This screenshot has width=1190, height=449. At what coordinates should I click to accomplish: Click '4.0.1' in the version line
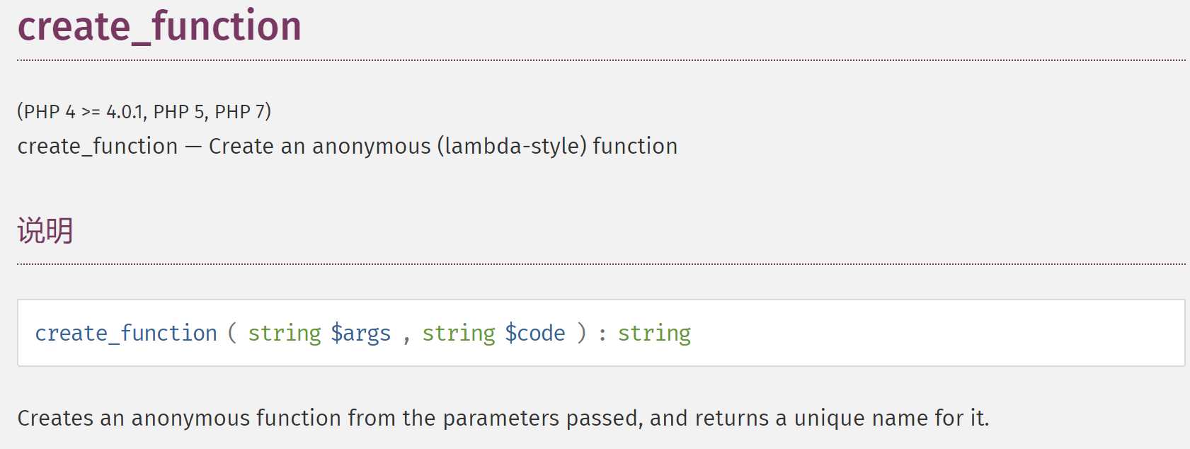[x=125, y=112]
